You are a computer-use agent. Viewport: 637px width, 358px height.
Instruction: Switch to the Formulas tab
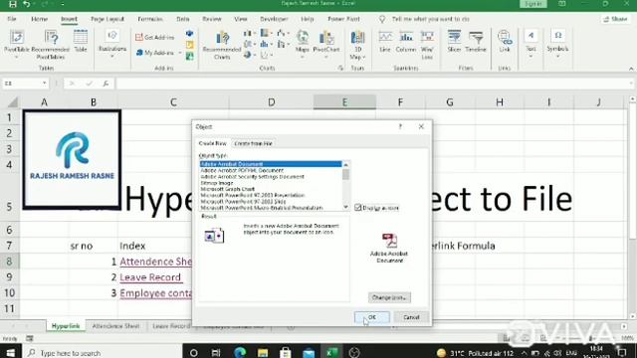[150, 19]
